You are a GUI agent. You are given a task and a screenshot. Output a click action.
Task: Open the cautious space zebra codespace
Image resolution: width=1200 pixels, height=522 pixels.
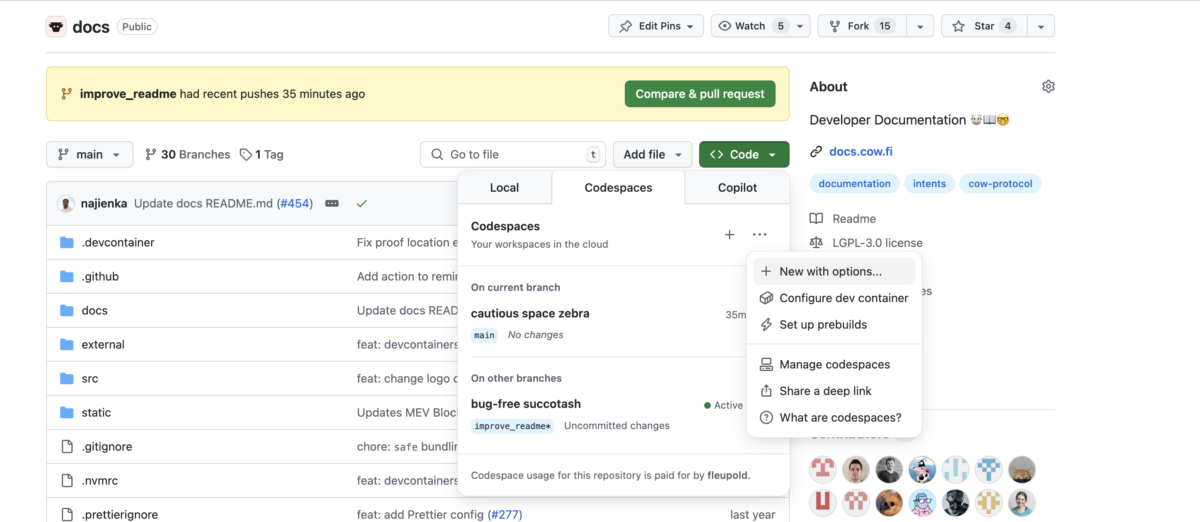pyautogui.click(x=530, y=313)
